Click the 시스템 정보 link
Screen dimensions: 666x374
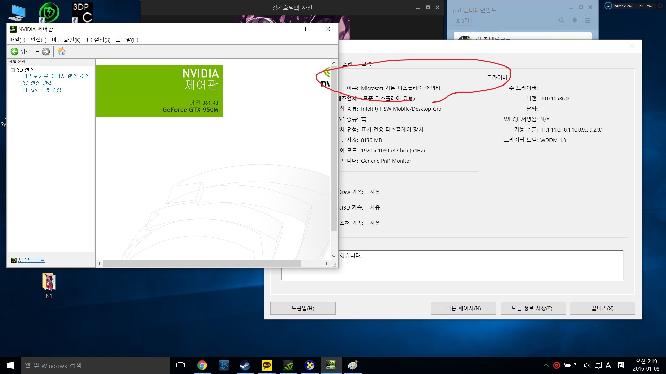pos(31,260)
